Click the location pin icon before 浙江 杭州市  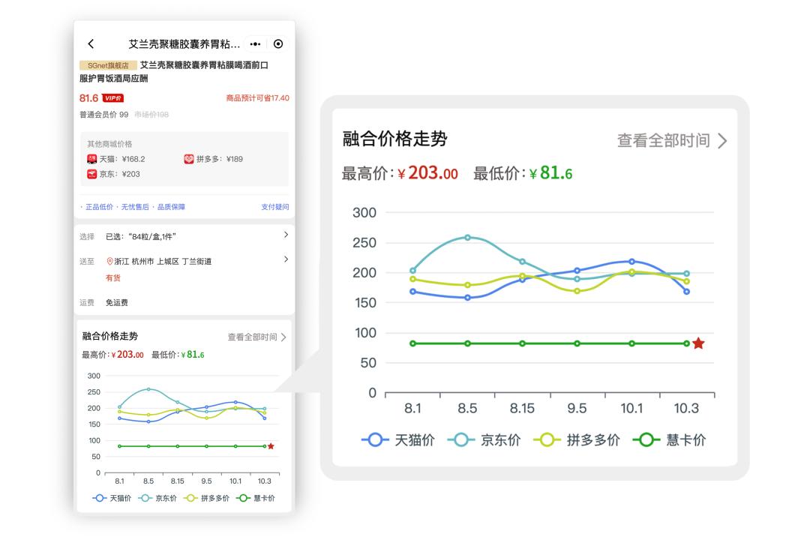[109, 261]
